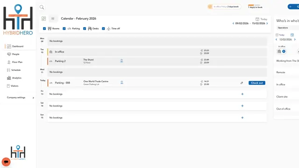Click the In office count badge icon
The width and height of the screenshot is (299, 168).
coord(281,51)
